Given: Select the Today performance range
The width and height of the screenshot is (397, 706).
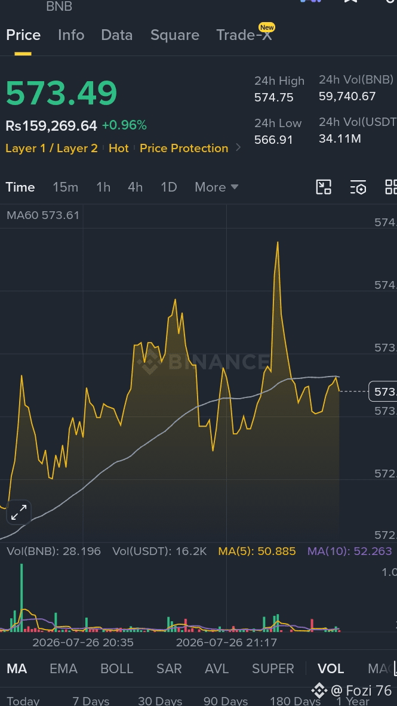Looking at the screenshot, I should click(23, 701).
